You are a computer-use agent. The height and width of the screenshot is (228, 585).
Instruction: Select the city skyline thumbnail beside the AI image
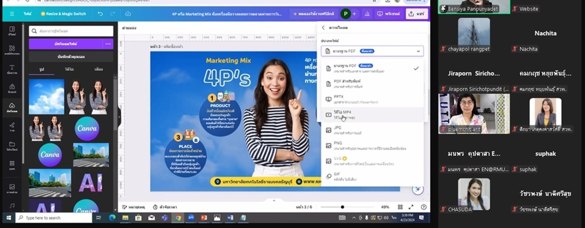coord(50,183)
